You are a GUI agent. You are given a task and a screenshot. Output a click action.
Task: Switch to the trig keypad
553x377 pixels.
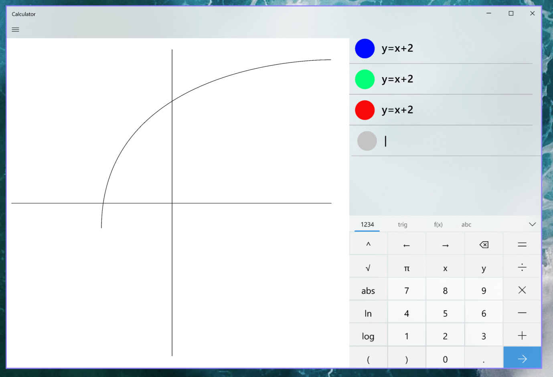click(403, 224)
